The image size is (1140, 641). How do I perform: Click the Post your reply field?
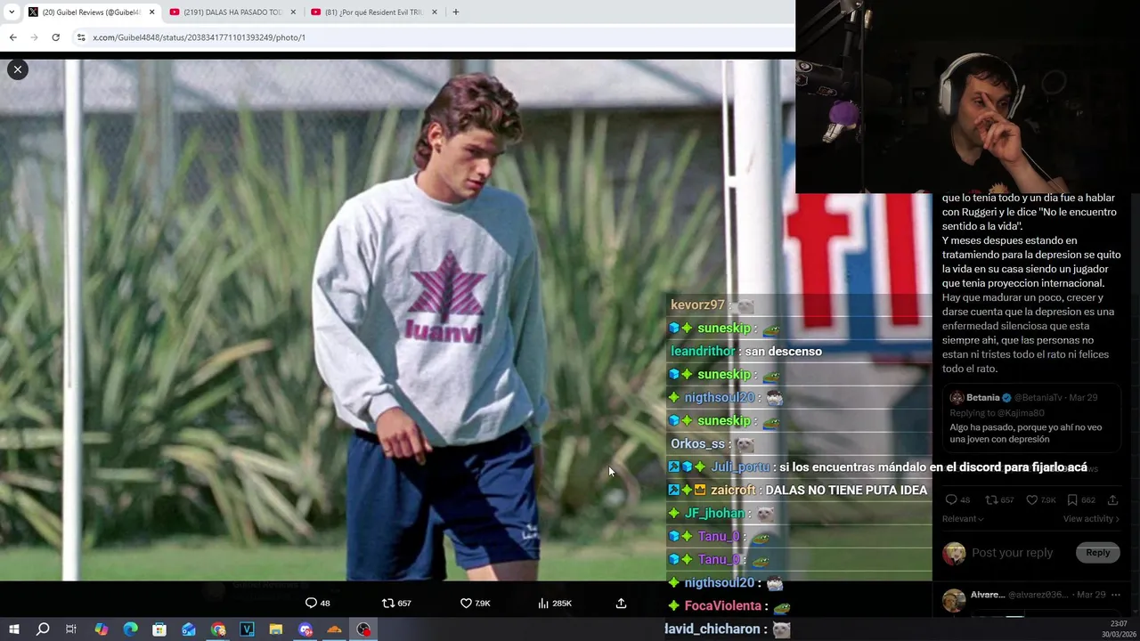tap(1012, 553)
